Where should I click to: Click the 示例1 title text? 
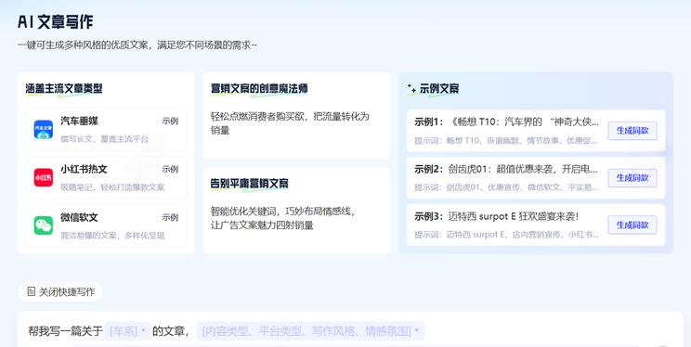(507, 122)
